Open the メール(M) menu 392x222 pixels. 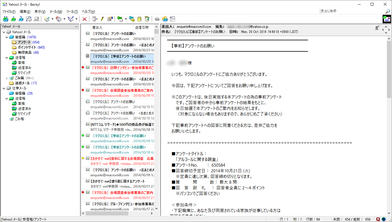[56, 12]
